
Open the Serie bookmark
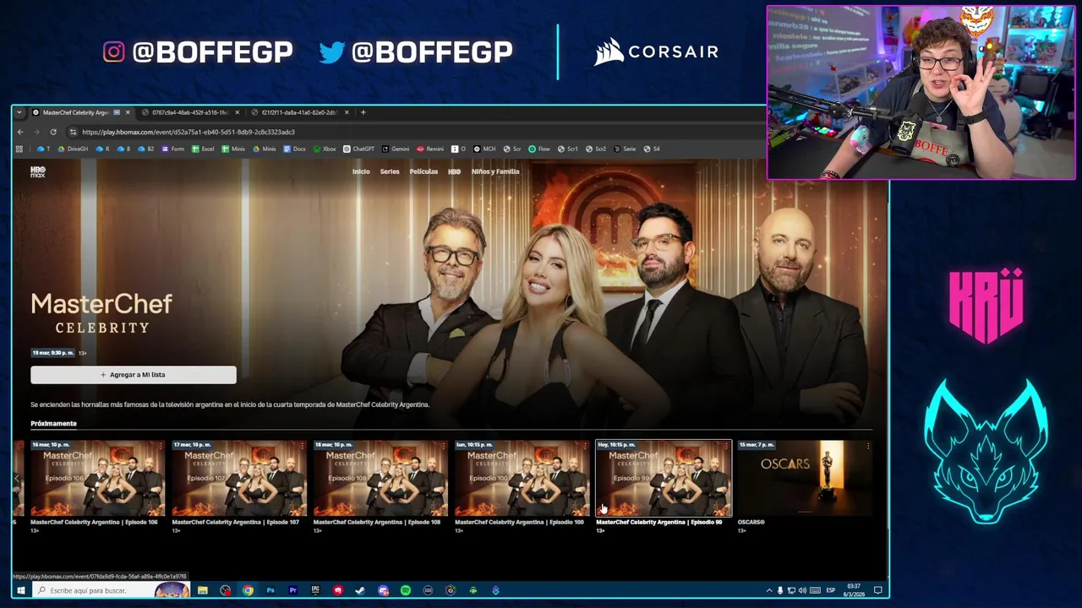(x=625, y=149)
